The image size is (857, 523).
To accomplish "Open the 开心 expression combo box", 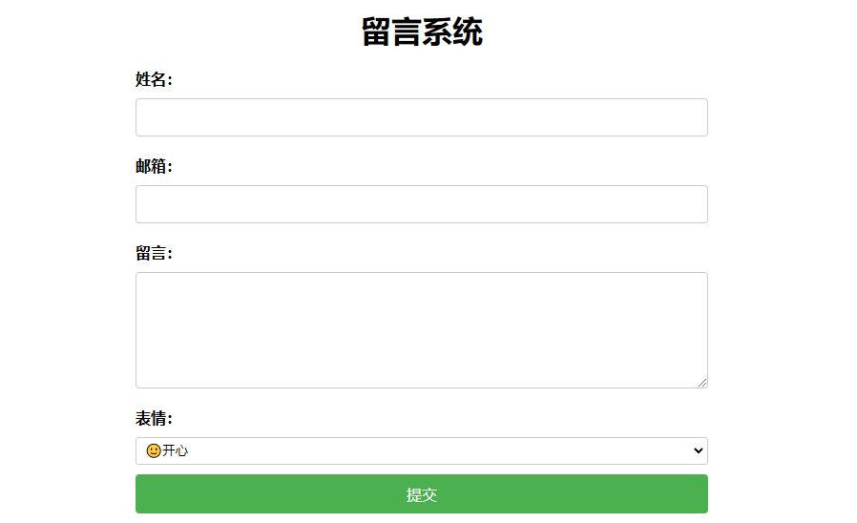I will point(421,450).
